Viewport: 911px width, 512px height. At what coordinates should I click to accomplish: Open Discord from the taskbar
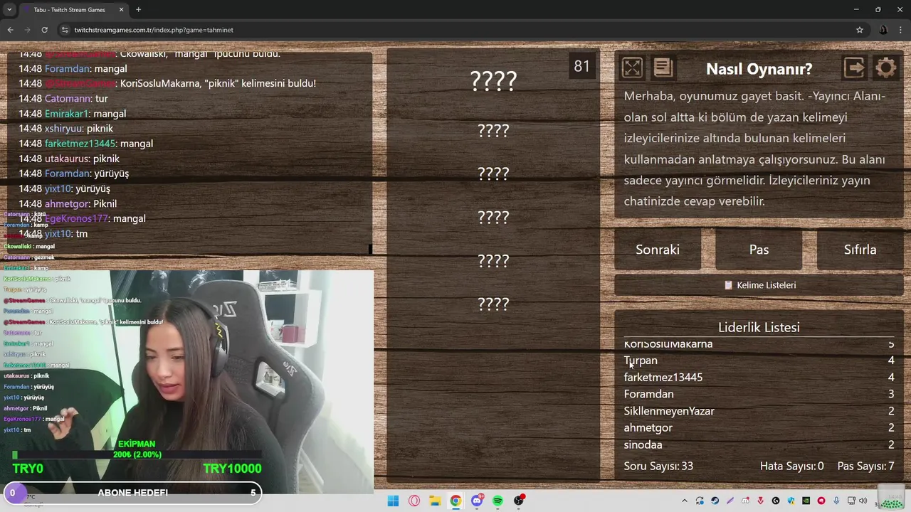[477, 501]
